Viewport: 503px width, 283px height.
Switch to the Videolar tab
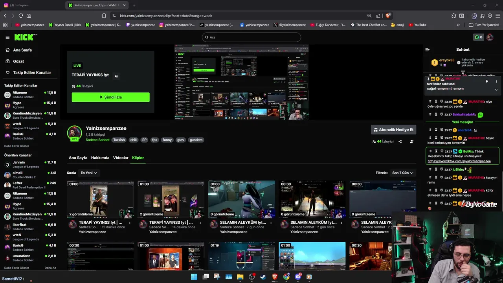[121, 158]
